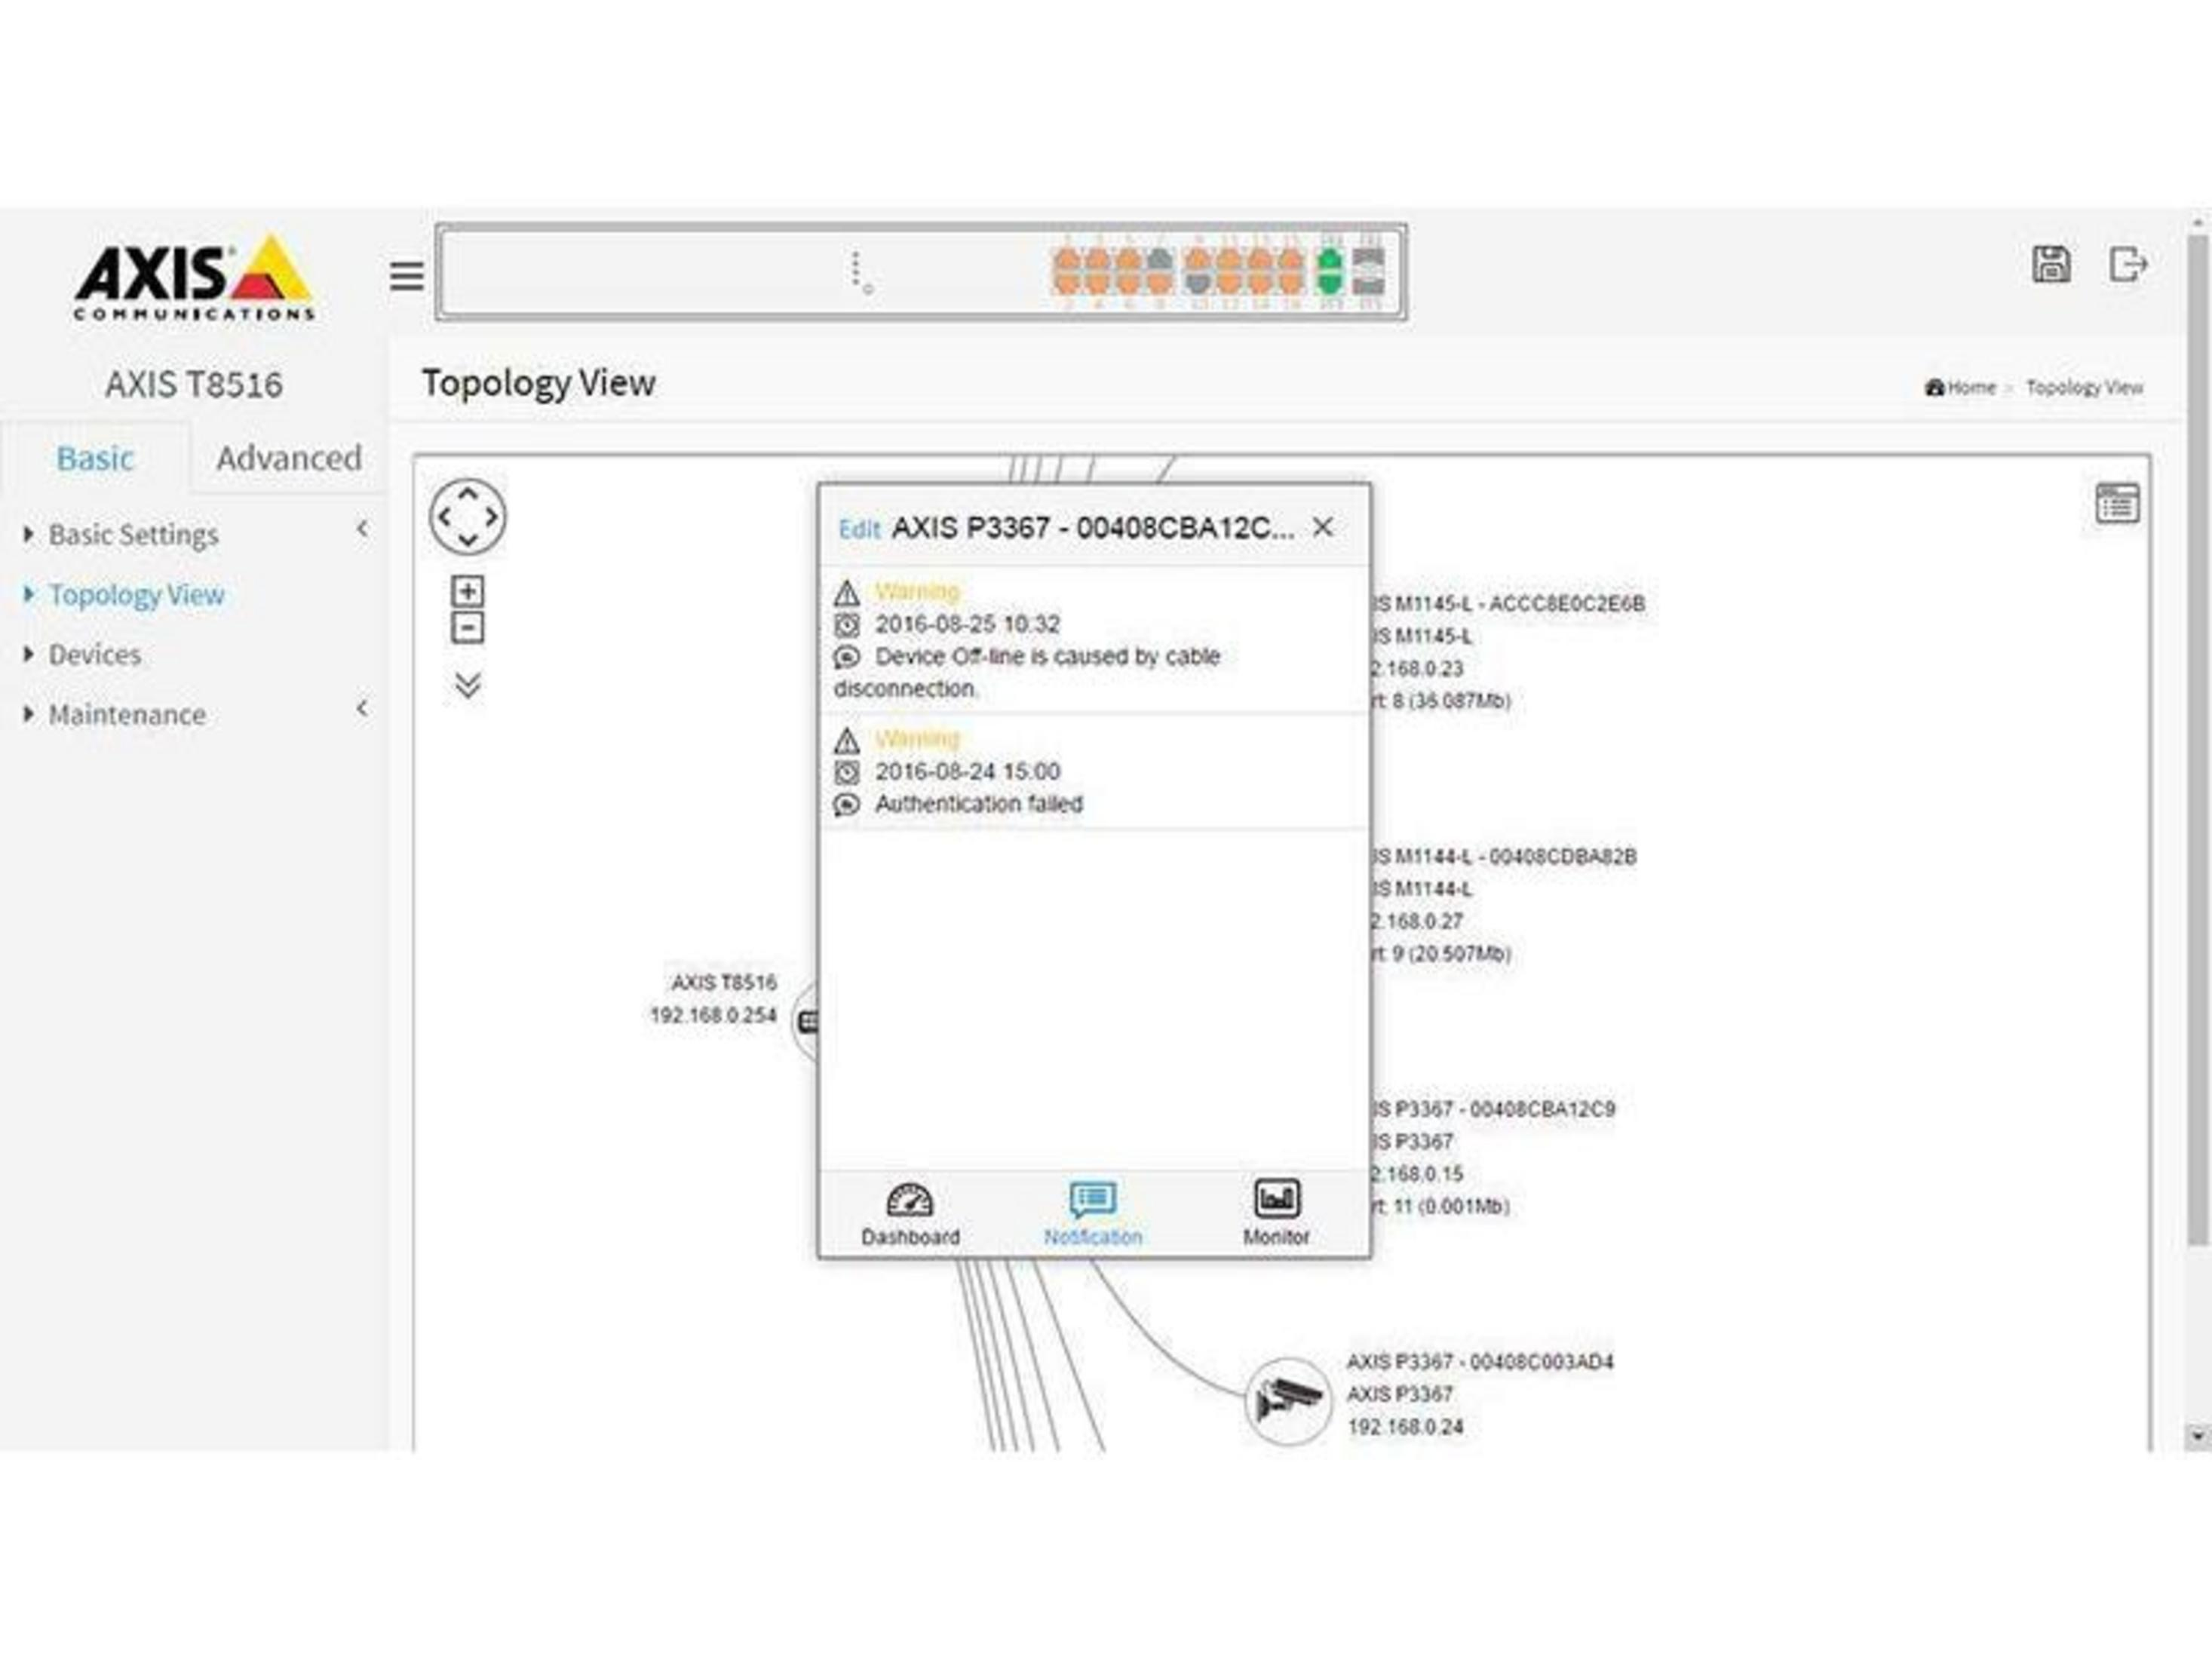Toggle the hamburger menu sidebar icon

tap(406, 275)
